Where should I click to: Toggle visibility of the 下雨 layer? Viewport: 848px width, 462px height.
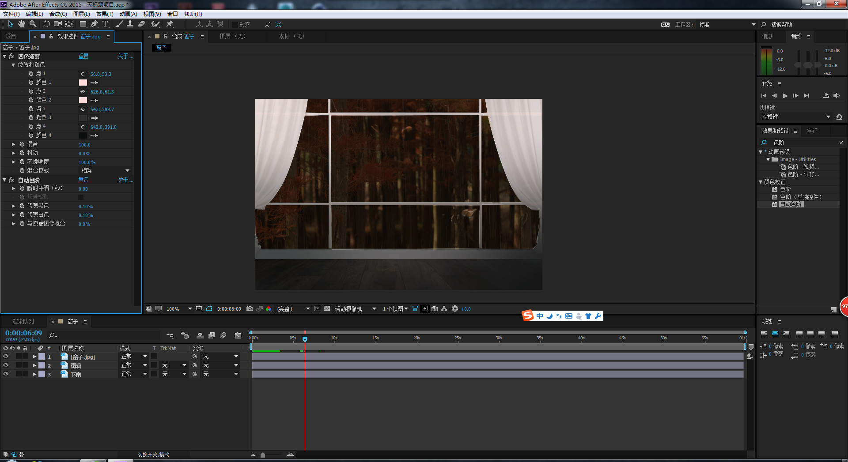(6, 374)
